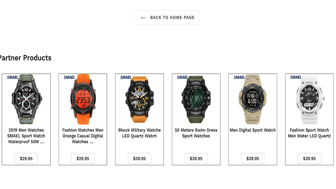The image size is (336, 189).
Task: Click the $29.95 price under Orange Casual Digital
Action: (83, 159)
